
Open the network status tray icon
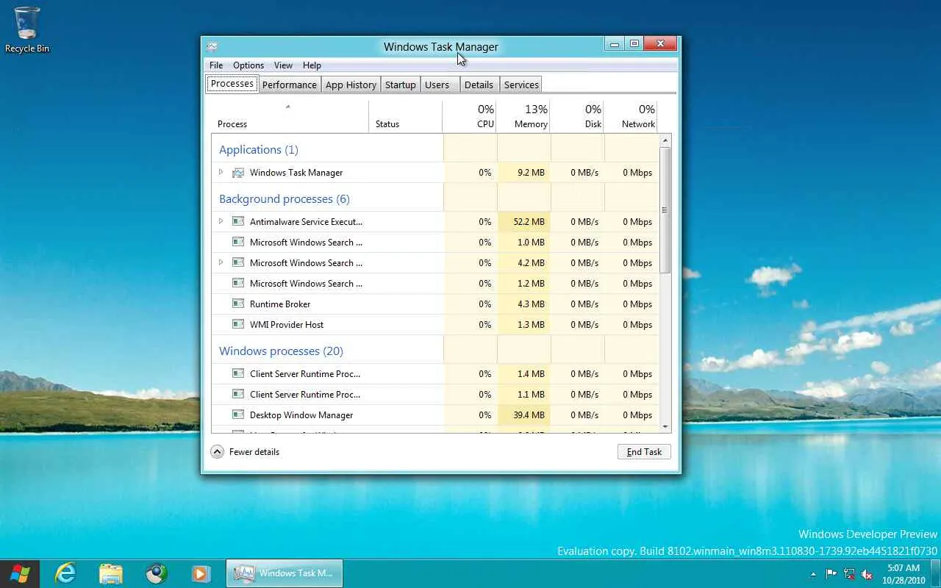[x=849, y=574]
